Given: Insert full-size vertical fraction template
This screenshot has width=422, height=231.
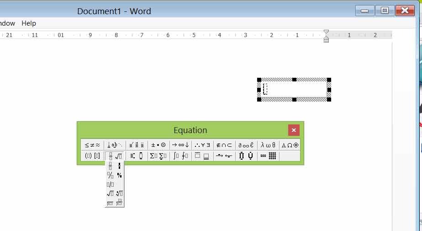Looking at the screenshot, I should tap(110, 166).
